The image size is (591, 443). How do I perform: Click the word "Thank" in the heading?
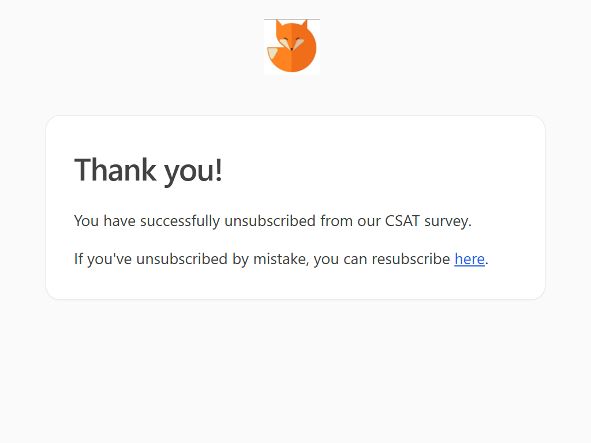click(x=115, y=170)
